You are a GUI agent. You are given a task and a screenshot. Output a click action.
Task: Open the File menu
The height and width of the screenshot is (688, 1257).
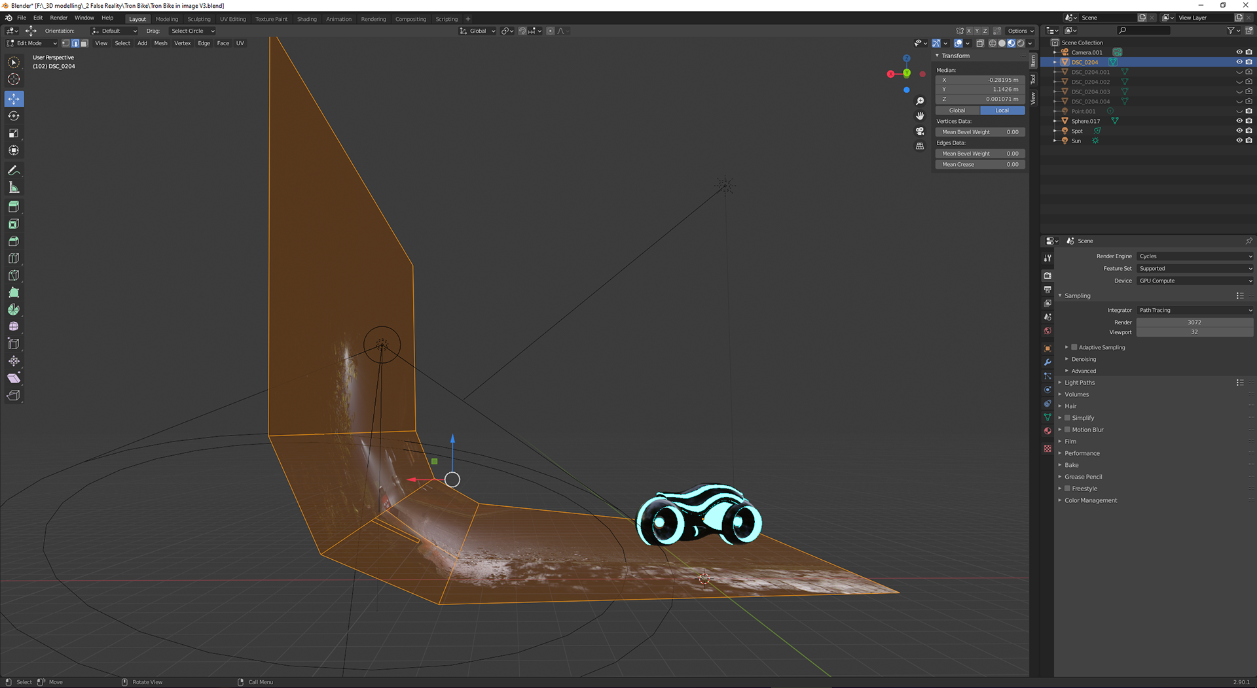point(22,18)
